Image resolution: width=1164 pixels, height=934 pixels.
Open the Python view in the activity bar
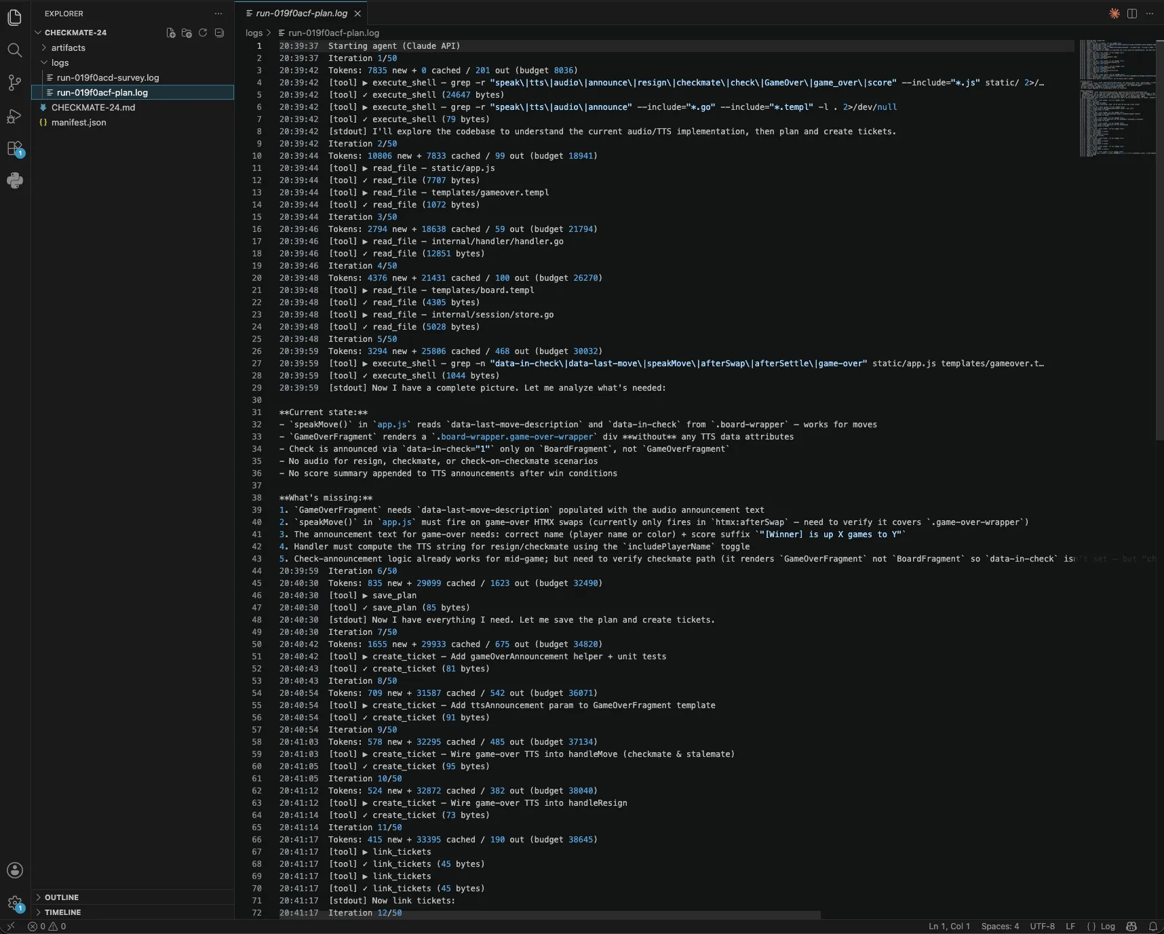(x=14, y=180)
